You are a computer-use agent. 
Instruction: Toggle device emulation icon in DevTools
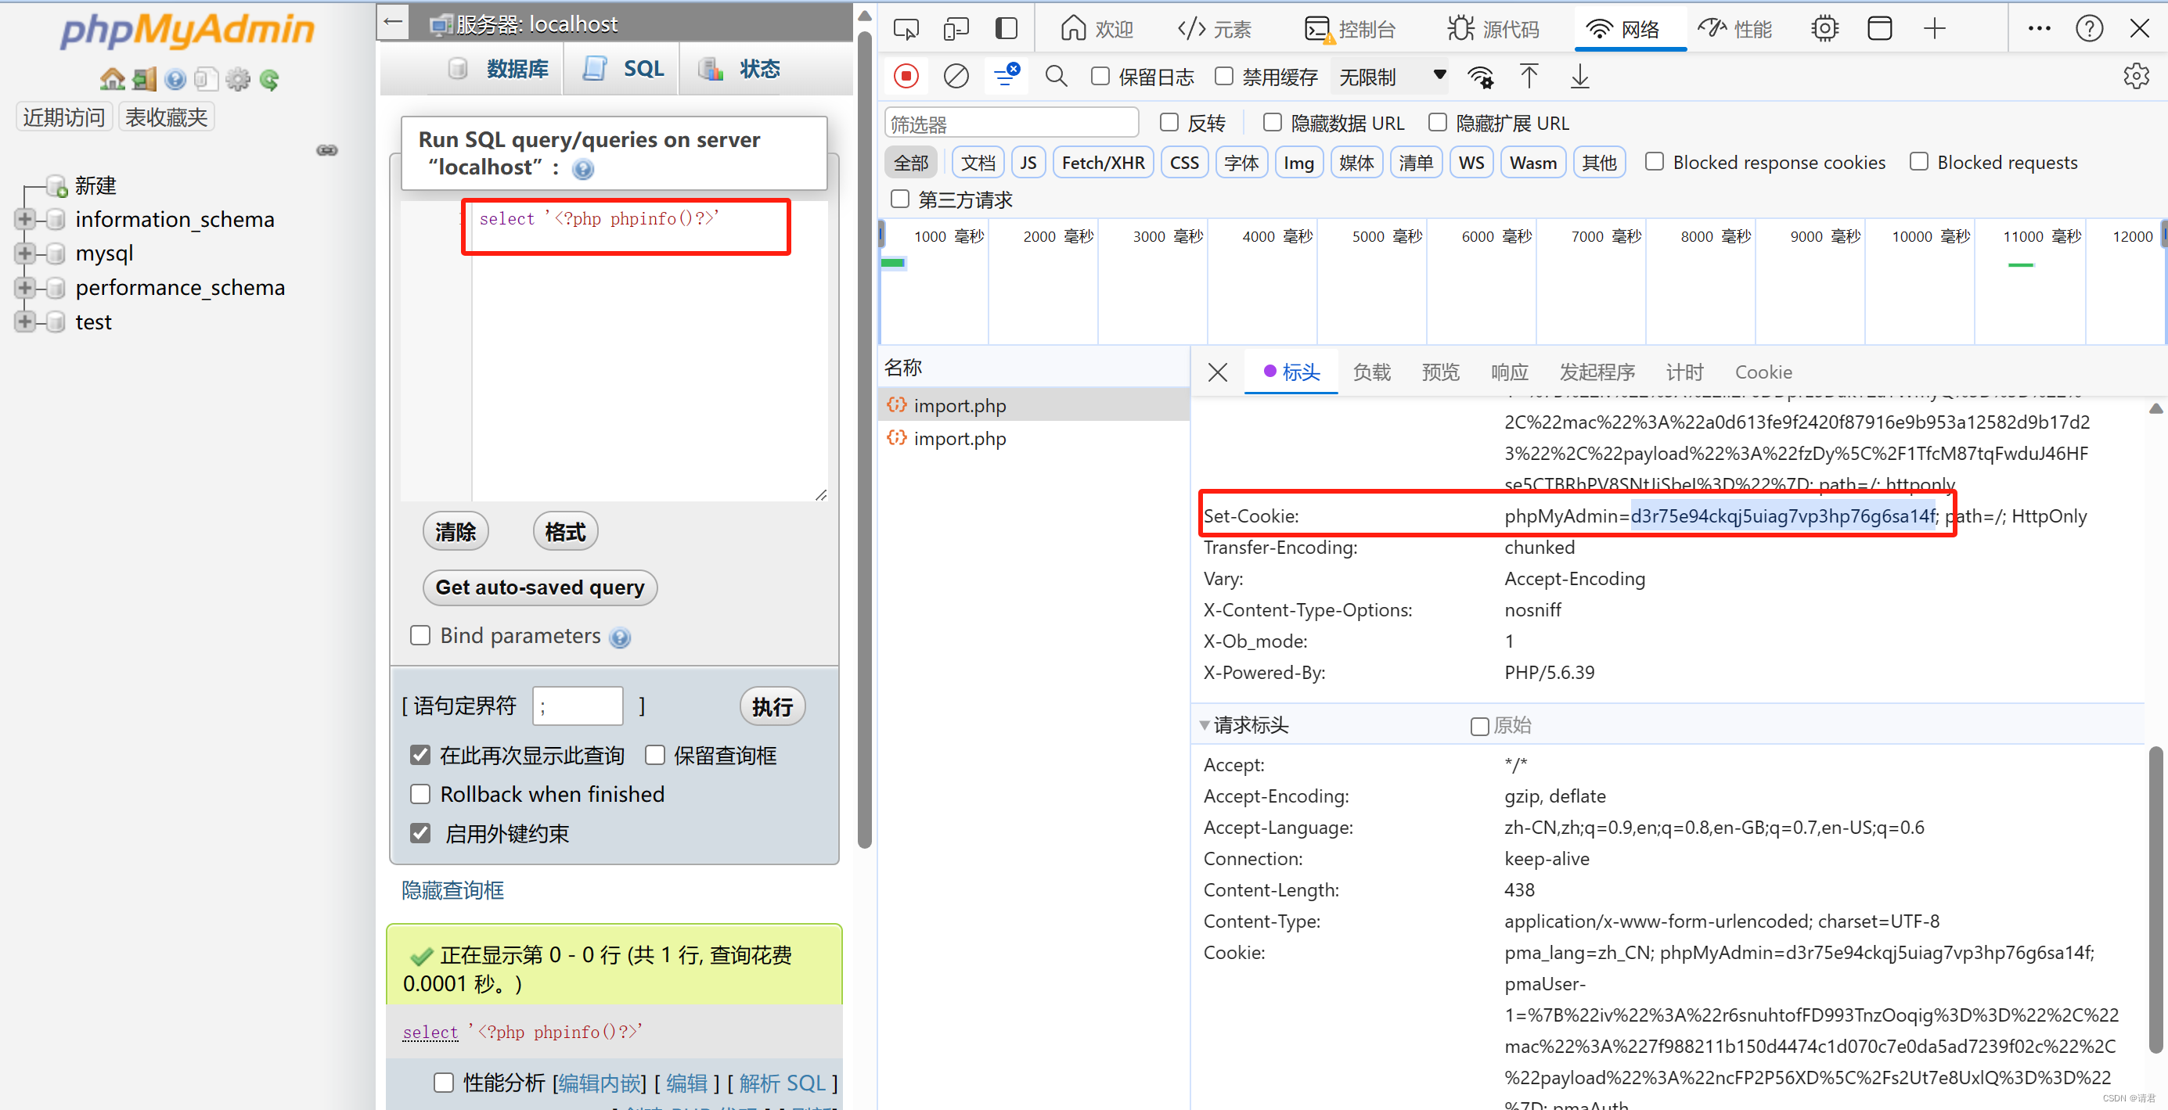pos(956,30)
